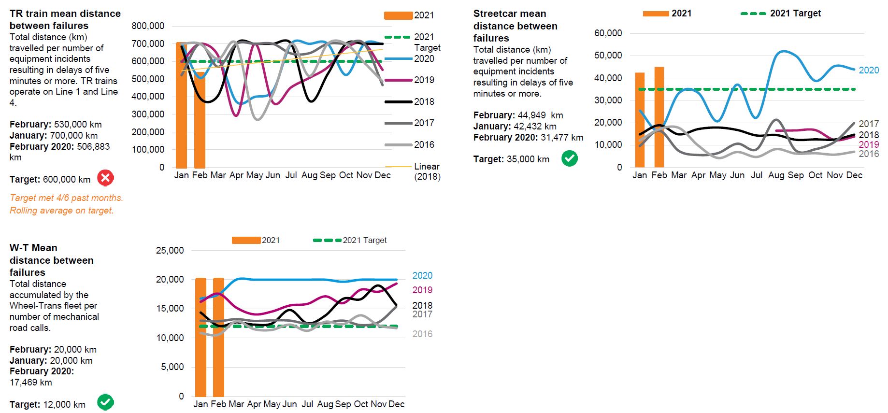Click the green checkmark beside Streetcar target

[x=570, y=158]
